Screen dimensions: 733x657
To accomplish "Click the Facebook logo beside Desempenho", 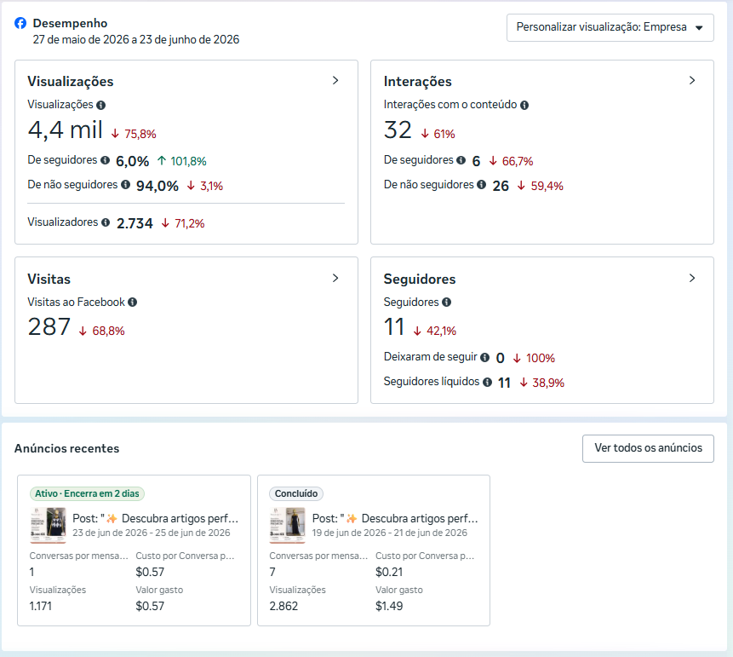I will pyautogui.click(x=20, y=23).
